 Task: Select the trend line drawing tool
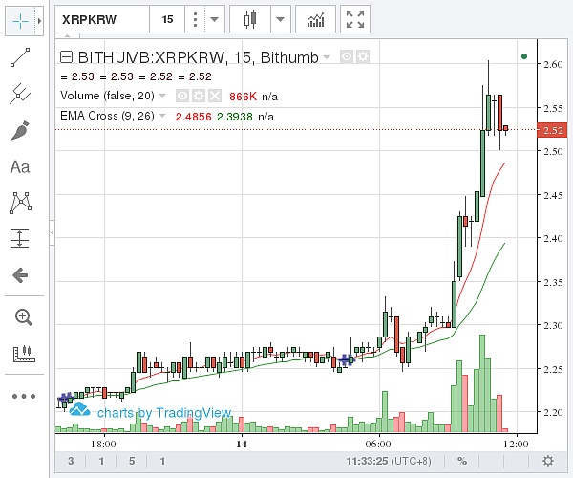(20, 57)
